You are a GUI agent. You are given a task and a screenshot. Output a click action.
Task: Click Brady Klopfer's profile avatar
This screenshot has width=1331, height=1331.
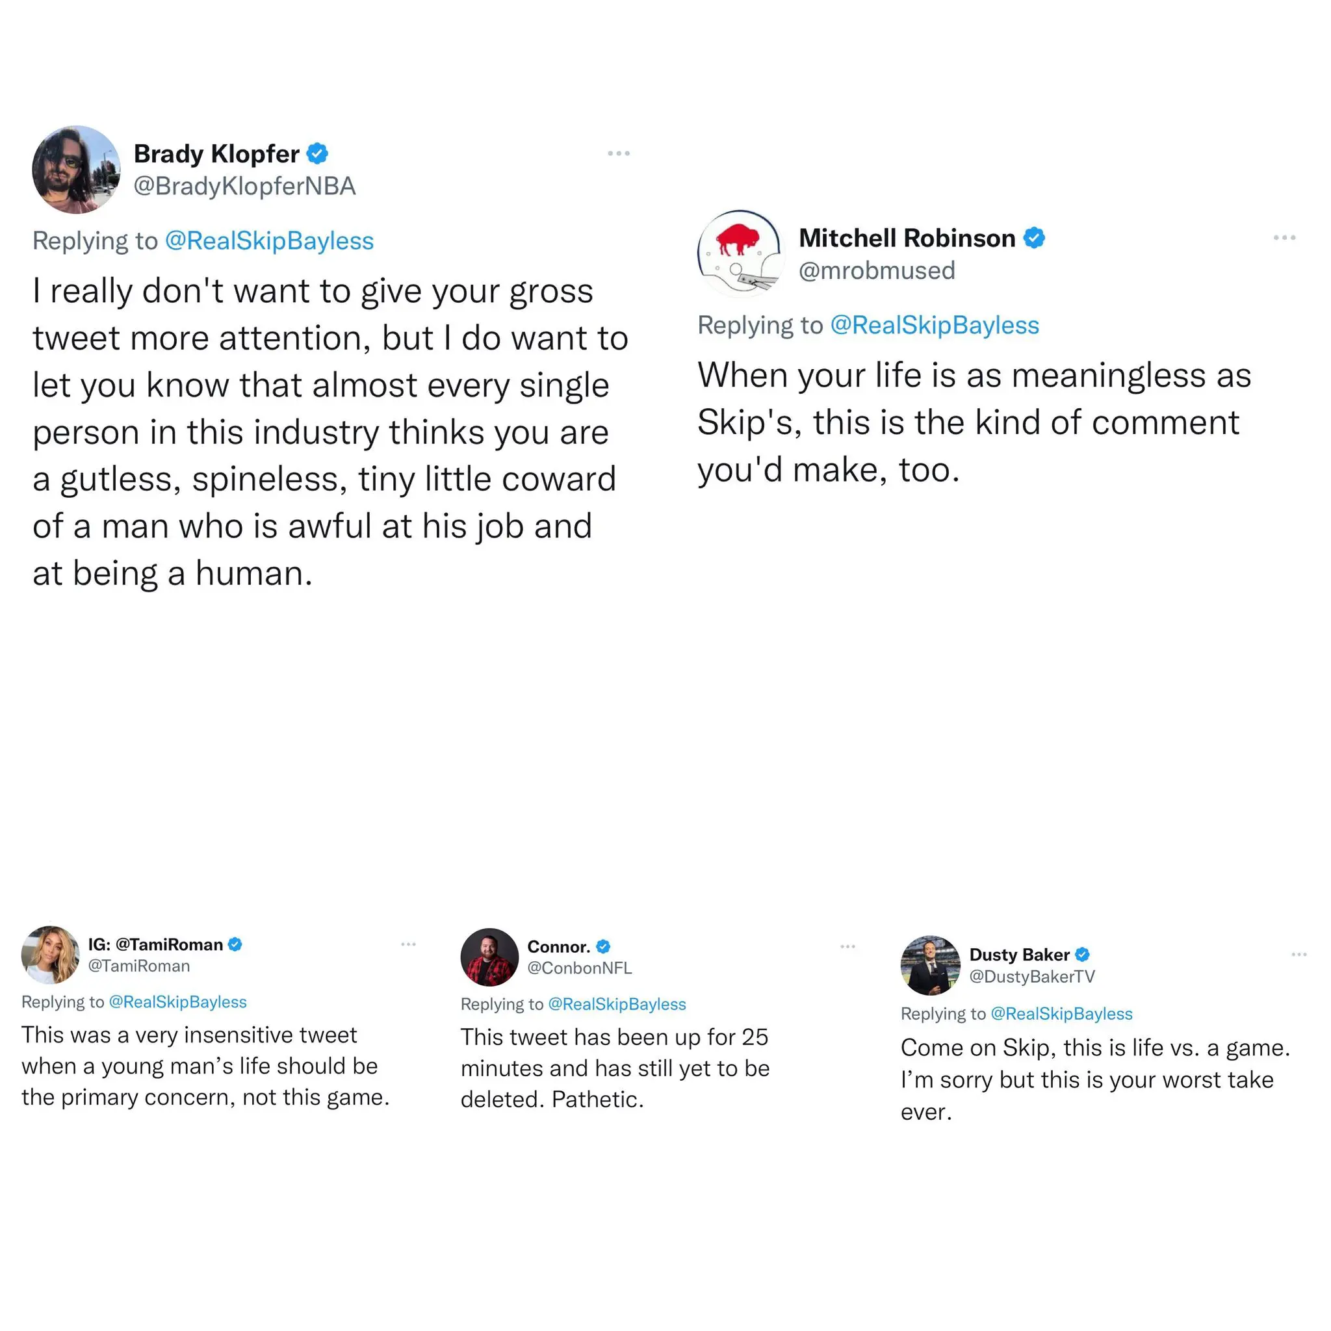point(76,170)
